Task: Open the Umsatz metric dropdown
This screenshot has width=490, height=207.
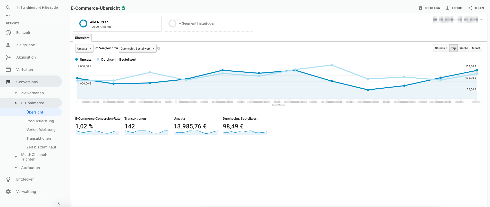Action: click(84, 49)
